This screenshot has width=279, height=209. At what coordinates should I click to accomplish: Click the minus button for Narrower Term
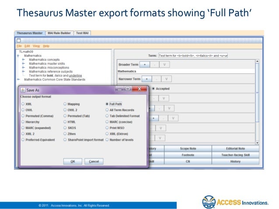tap(157, 79)
